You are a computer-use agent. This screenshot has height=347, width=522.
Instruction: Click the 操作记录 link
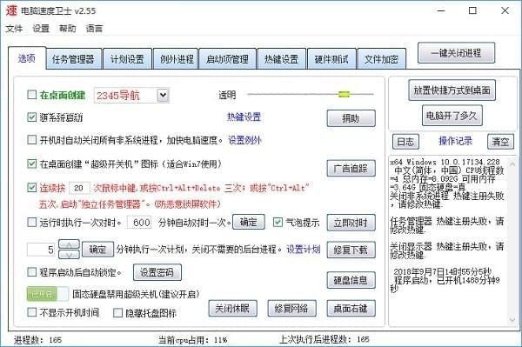(x=455, y=141)
